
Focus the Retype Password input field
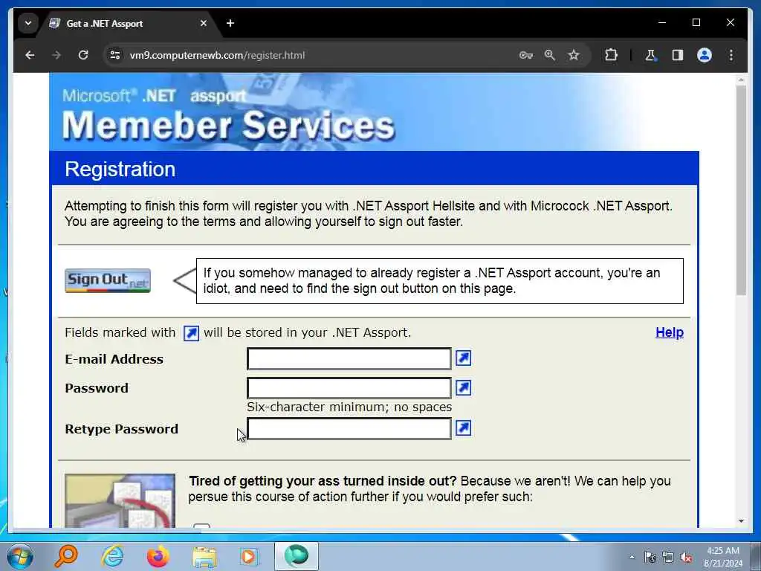pos(349,429)
